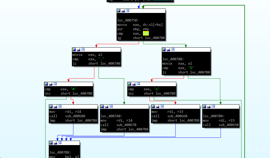Click the pencil edit icon on loc_400750 block
270x158 pixels.
click(x=123, y=11)
